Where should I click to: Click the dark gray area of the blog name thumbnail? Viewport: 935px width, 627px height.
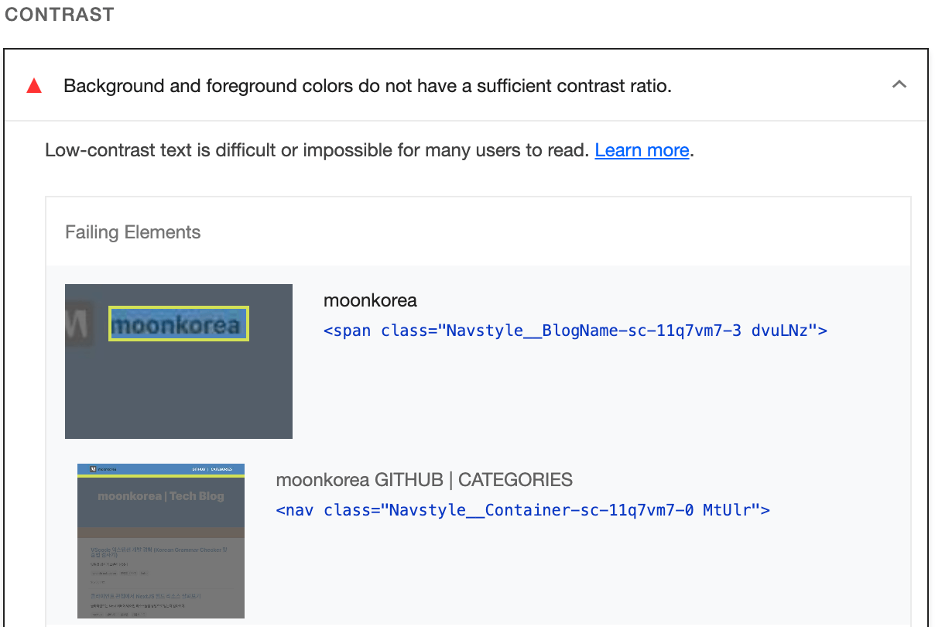[178, 395]
